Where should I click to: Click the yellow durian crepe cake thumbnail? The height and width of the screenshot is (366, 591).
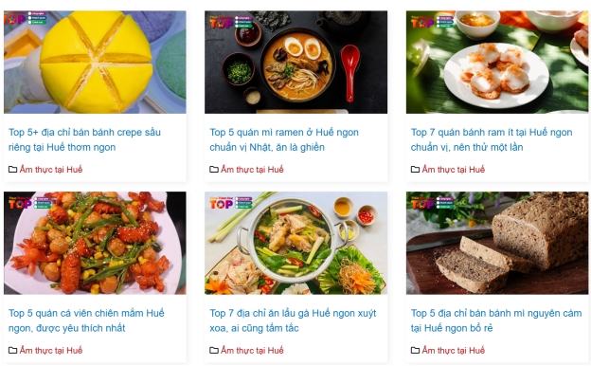[x=95, y=62]
